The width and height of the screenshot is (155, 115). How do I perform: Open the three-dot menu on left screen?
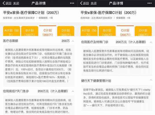point(72,3)
